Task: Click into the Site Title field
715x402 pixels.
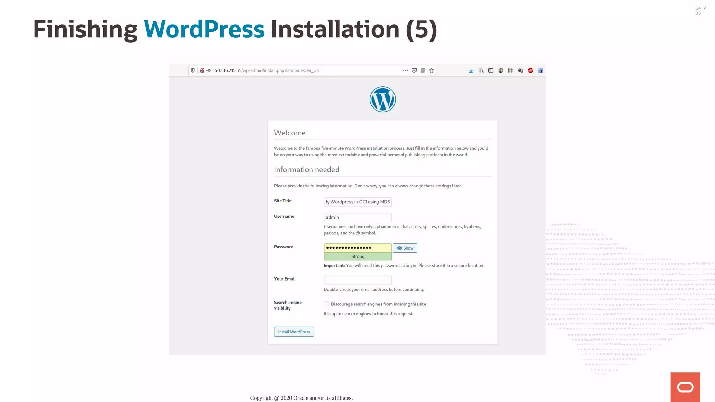Action: [x=357, y=202]
